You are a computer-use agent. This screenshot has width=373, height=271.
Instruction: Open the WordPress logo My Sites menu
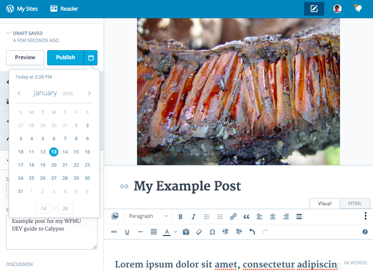coord(22,9)
